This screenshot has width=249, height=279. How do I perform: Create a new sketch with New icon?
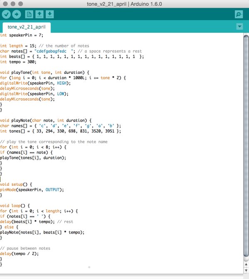pyautogui.click(x=29, y=14)
